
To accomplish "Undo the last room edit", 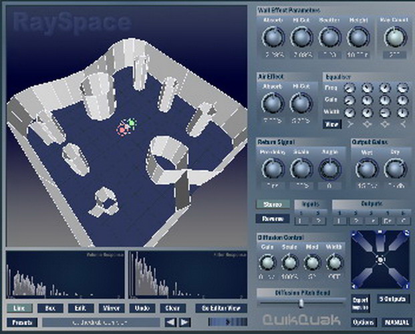I will point(142,308).
